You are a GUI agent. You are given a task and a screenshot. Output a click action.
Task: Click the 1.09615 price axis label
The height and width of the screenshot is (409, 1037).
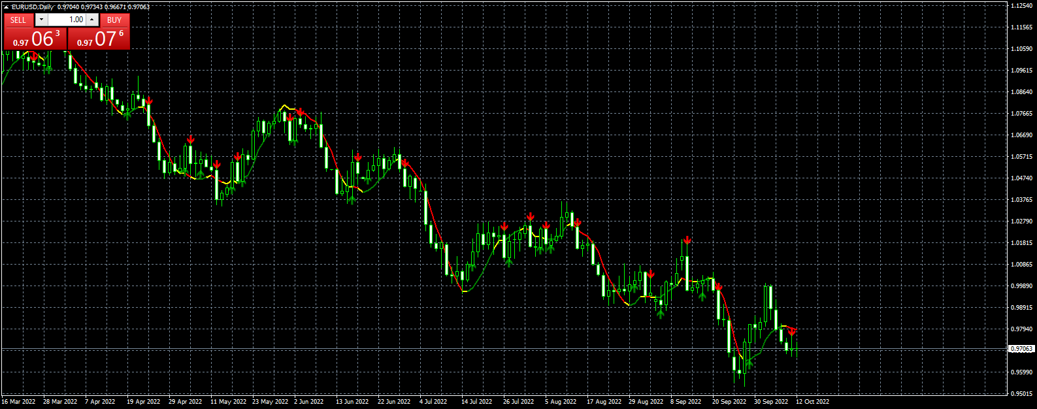click(x=1021, y=71)
